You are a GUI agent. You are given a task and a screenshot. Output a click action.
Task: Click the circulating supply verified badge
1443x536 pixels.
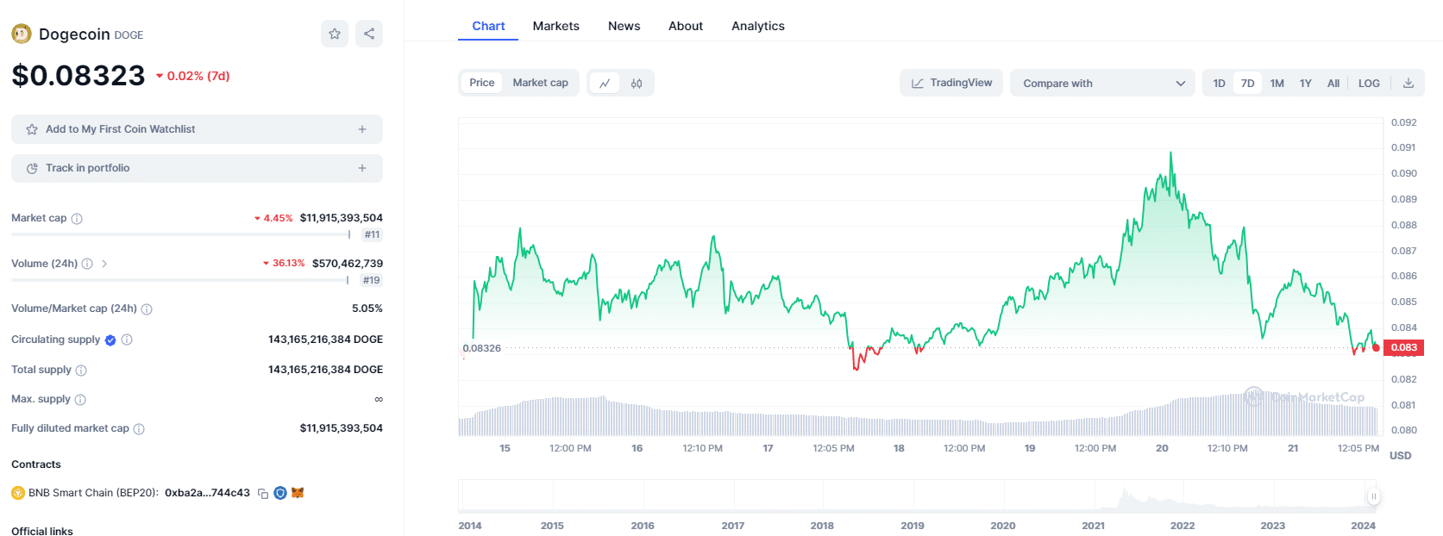pyautogui.click(x=110, y=340)
